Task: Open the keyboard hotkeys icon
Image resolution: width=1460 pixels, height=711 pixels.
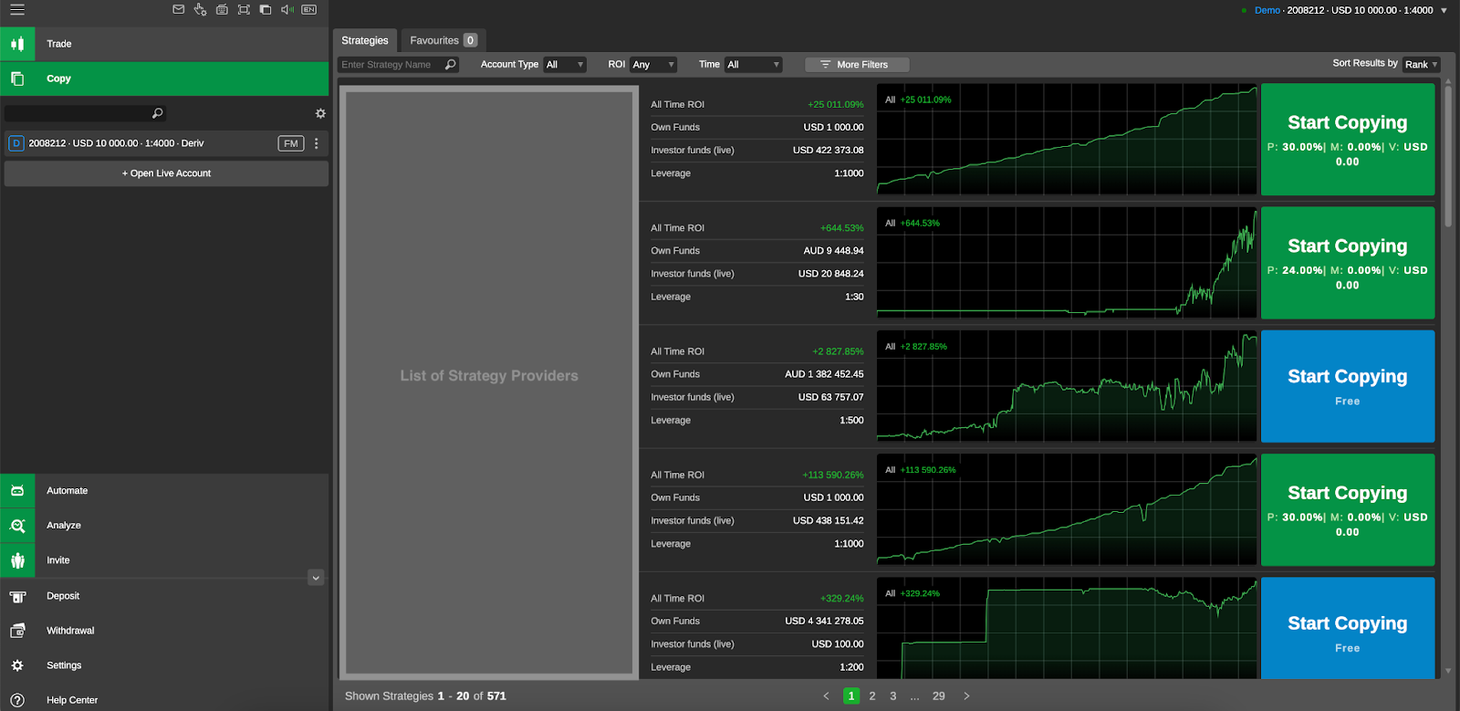Action: click(222, 10)
